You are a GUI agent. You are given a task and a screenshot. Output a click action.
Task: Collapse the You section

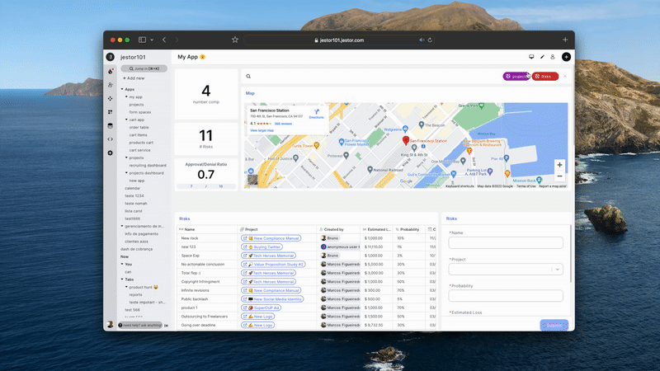pyautogui.click(x=122, y=264)
